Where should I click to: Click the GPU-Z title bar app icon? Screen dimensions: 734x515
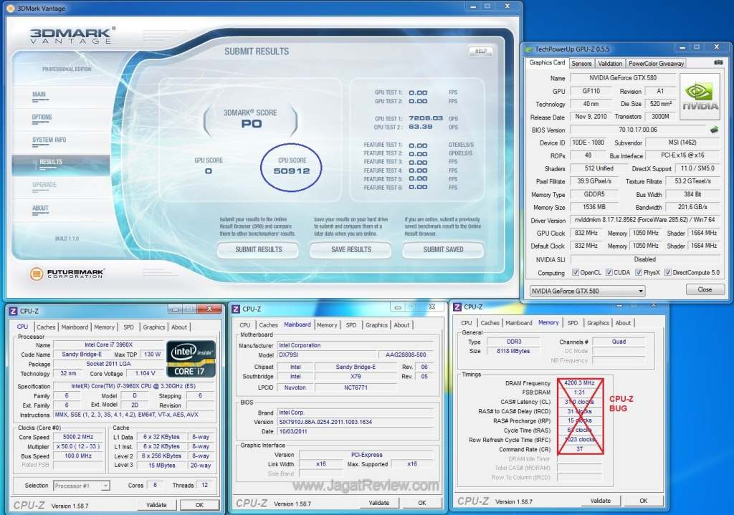(528, 49)
